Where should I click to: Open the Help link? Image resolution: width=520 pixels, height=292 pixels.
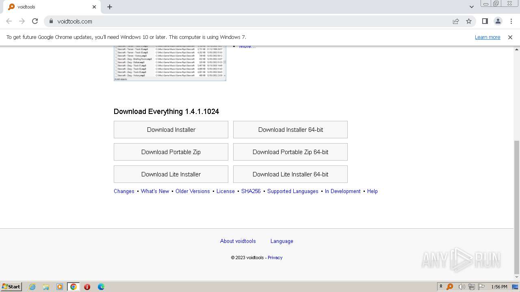point(373,191)
